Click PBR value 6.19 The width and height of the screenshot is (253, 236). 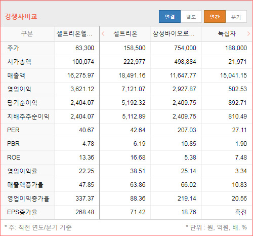coord(139,144)
